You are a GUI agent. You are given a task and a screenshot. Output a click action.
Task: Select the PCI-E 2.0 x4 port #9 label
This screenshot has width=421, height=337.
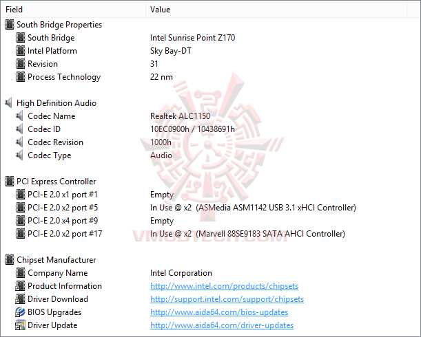(x=63, y=221)
